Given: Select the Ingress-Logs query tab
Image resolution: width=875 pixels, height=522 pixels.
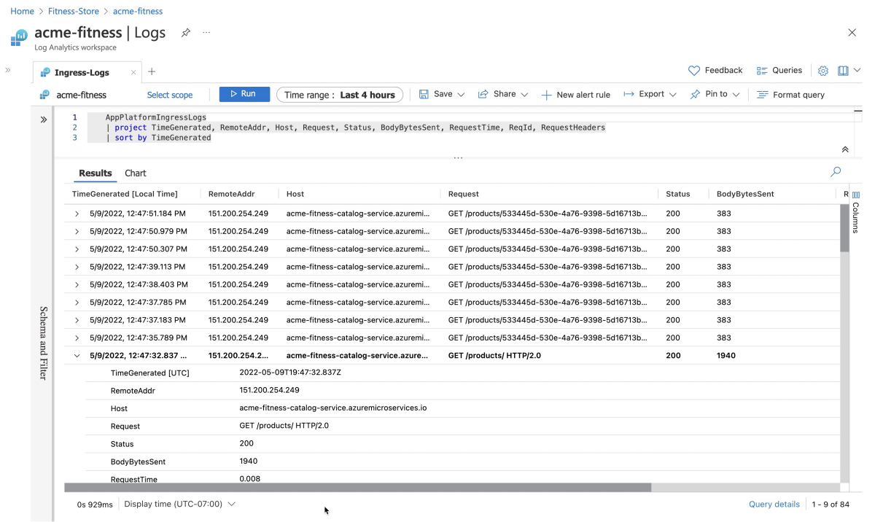Looking at the screenshot, I should click(x=82, y=72).
